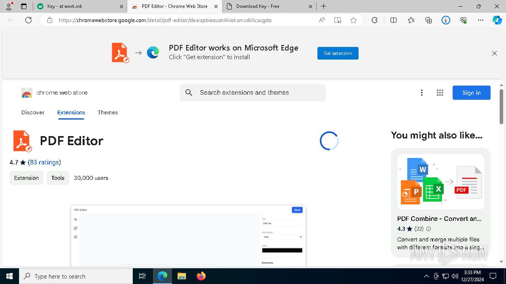Open the notifications action center

493,276
